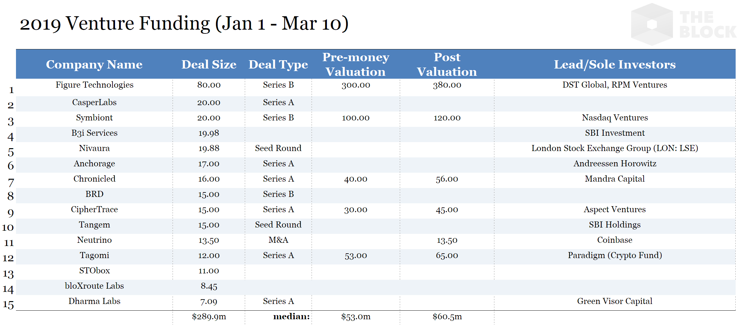Click the M&A deal type cell

278,240
